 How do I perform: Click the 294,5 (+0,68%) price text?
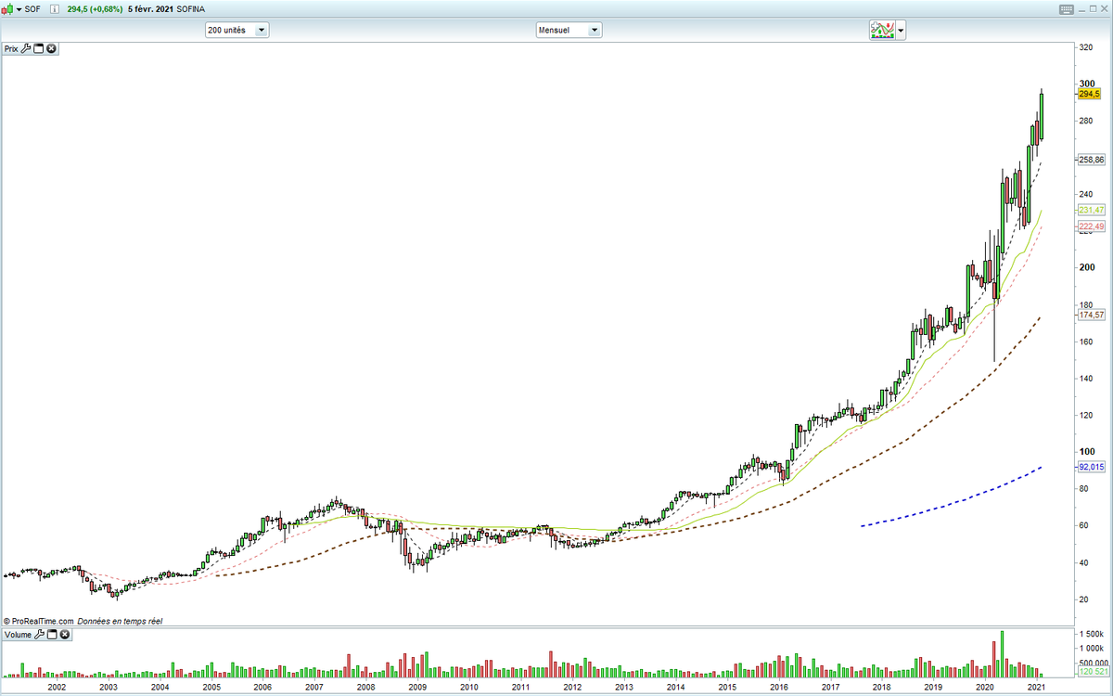pos(96,8)
